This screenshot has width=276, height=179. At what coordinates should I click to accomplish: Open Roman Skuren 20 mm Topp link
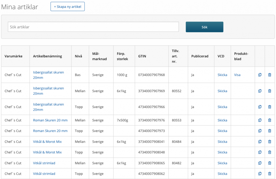(x=50, y=131)
